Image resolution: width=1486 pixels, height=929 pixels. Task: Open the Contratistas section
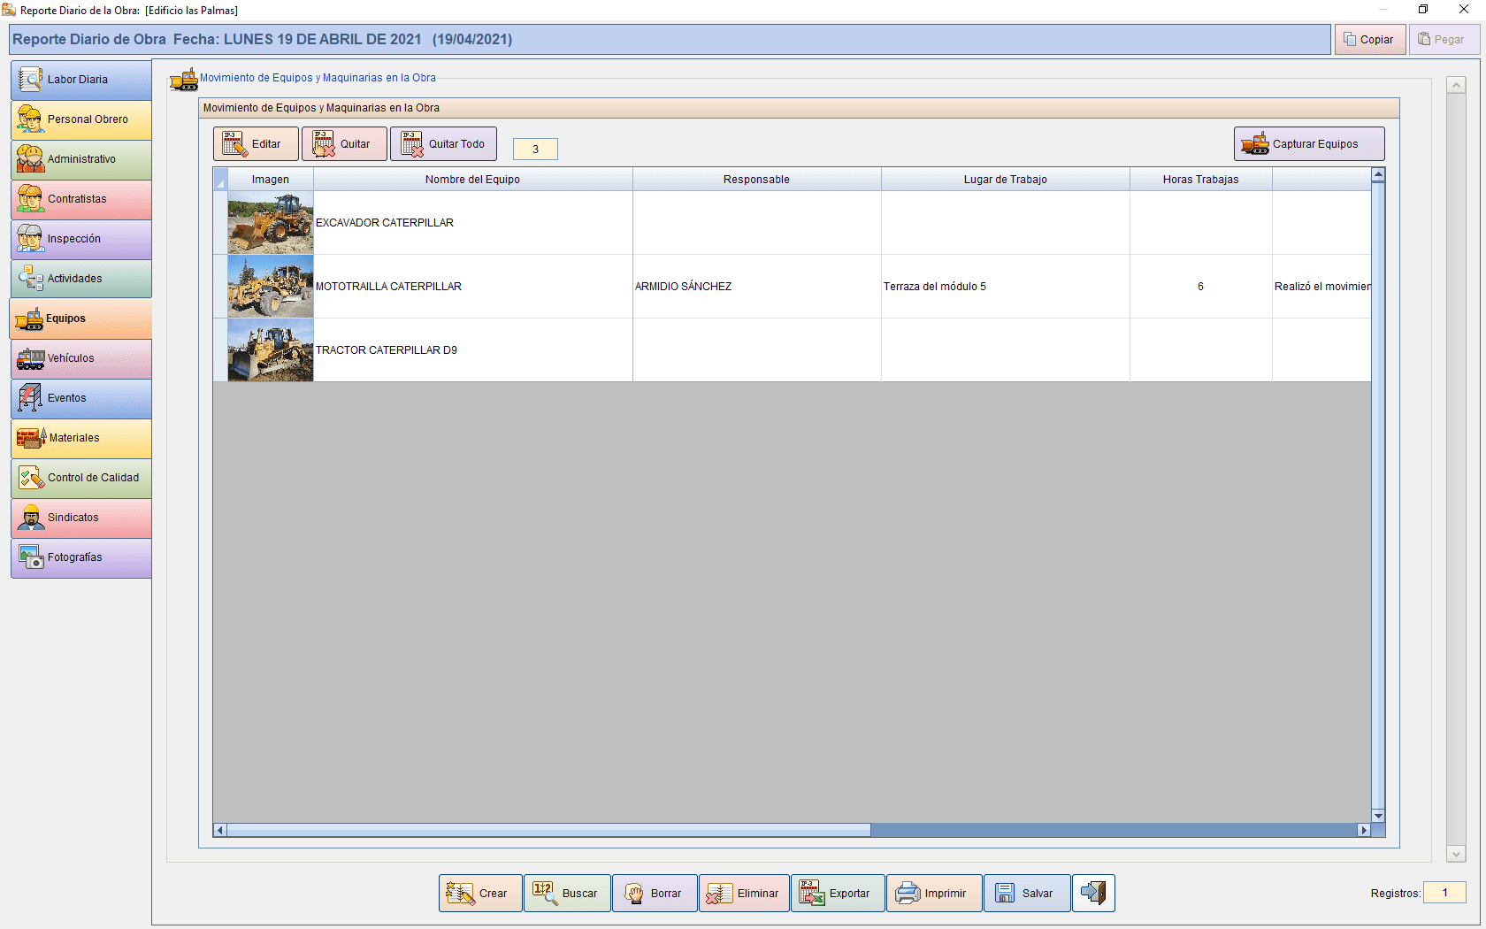coord(80,199)
